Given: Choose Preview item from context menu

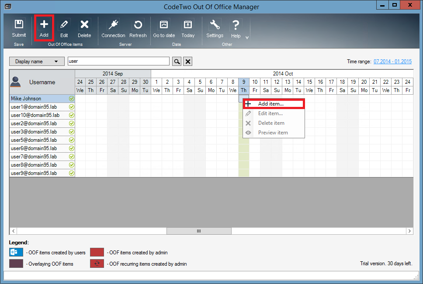Looking at the screenshot, I should coord(274,133).
